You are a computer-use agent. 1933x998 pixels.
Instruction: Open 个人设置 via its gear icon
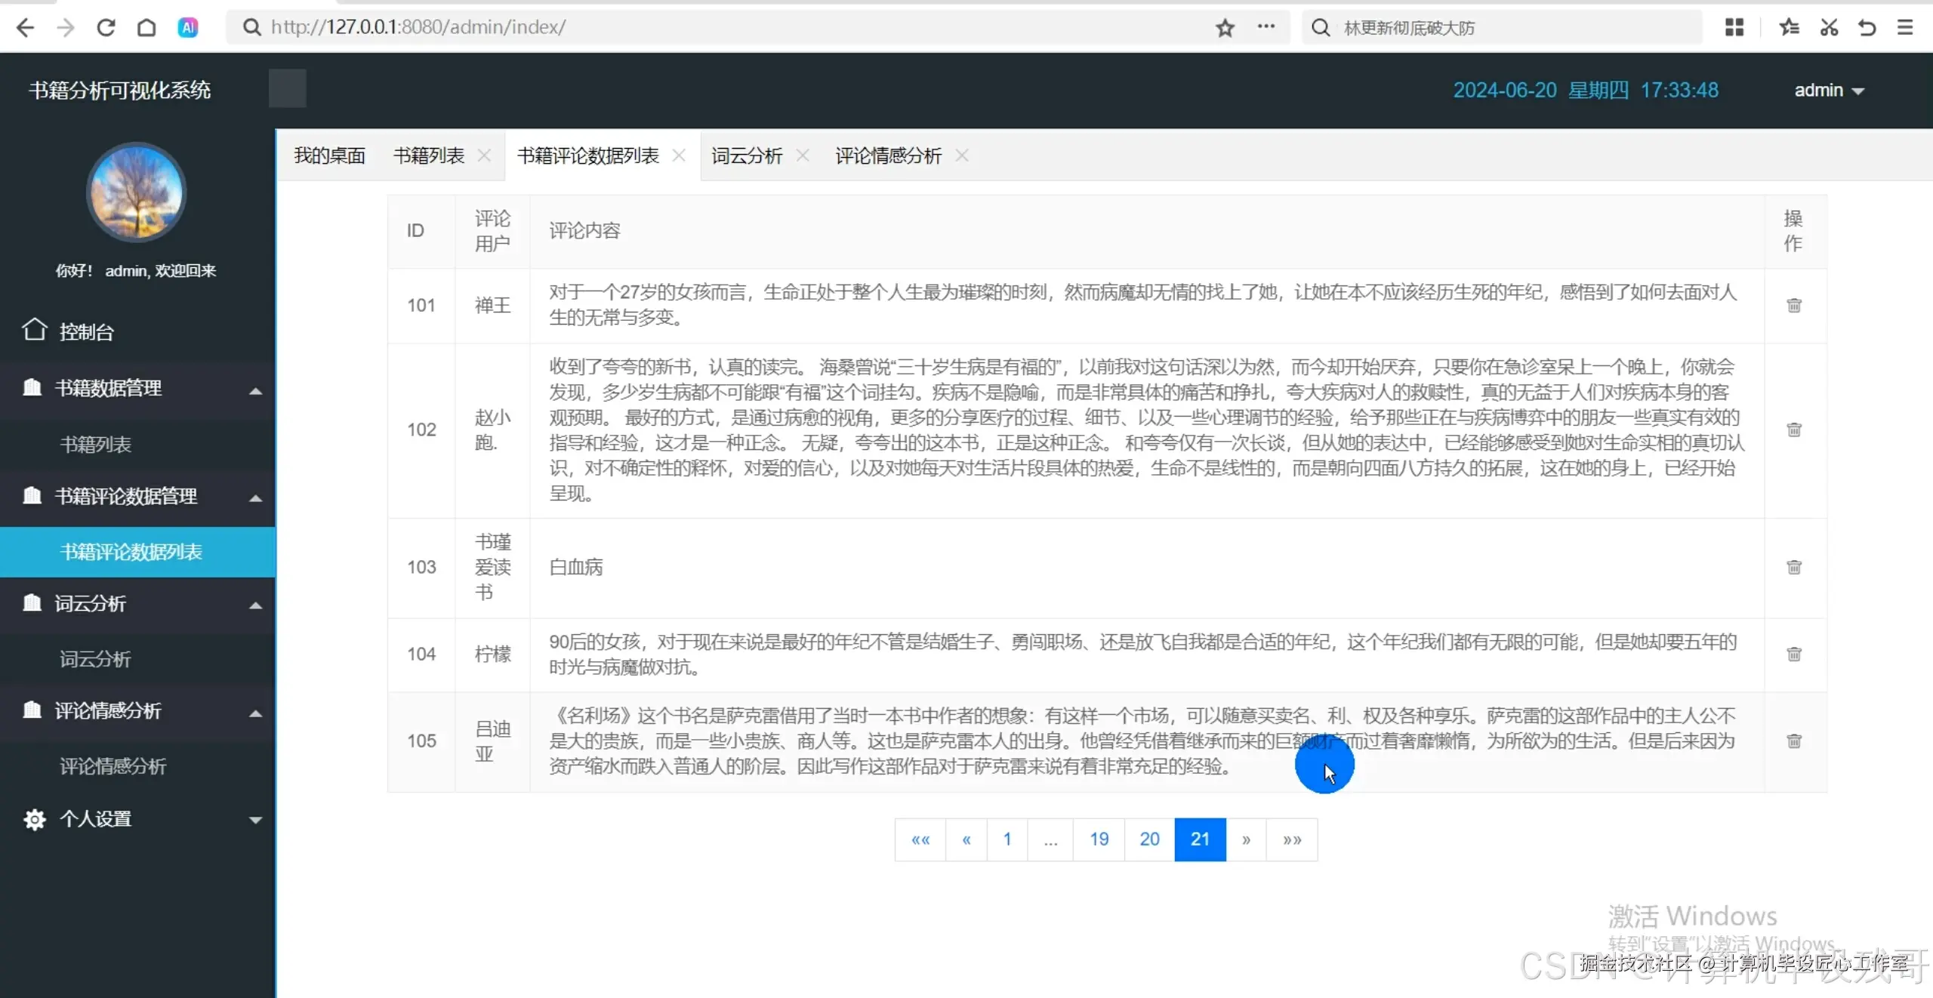point(33,819)
